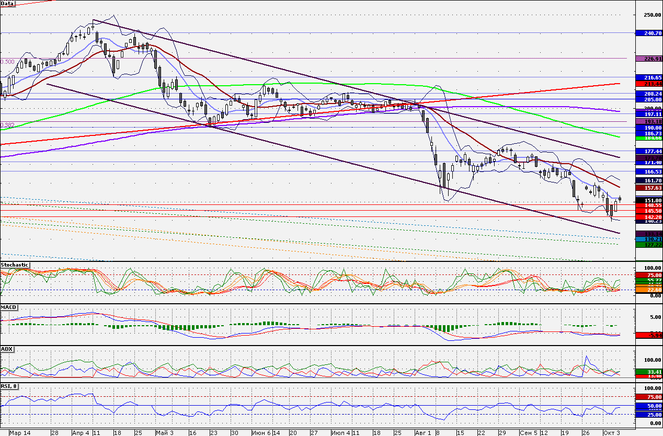
Task: Click the Data panel label
Action: pos(7,3)
